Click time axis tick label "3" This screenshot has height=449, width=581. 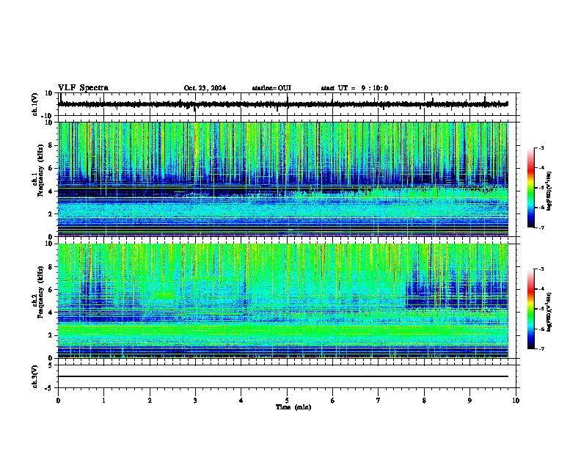195,401
